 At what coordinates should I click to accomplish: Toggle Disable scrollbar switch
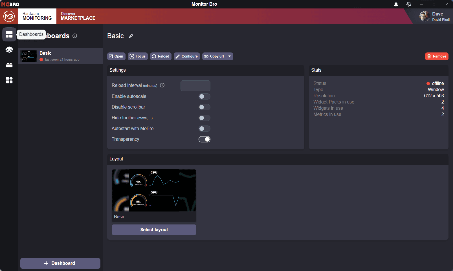click(x=204, y=107)
